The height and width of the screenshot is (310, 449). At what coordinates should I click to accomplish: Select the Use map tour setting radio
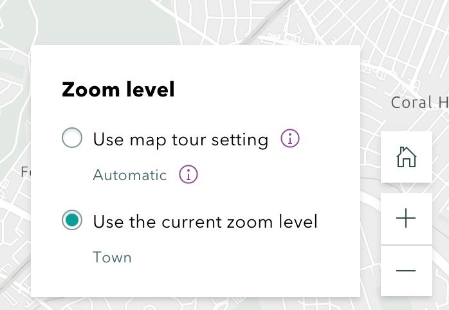tap(72, 138)
